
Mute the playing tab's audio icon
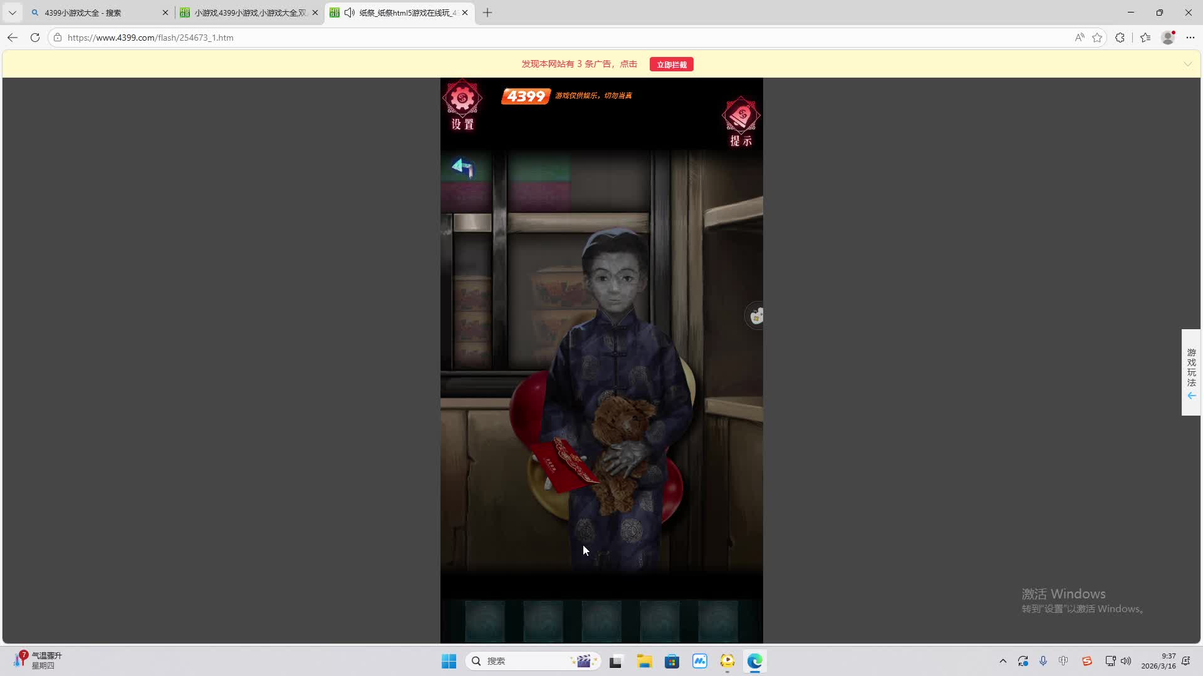(x=350, y=13)
